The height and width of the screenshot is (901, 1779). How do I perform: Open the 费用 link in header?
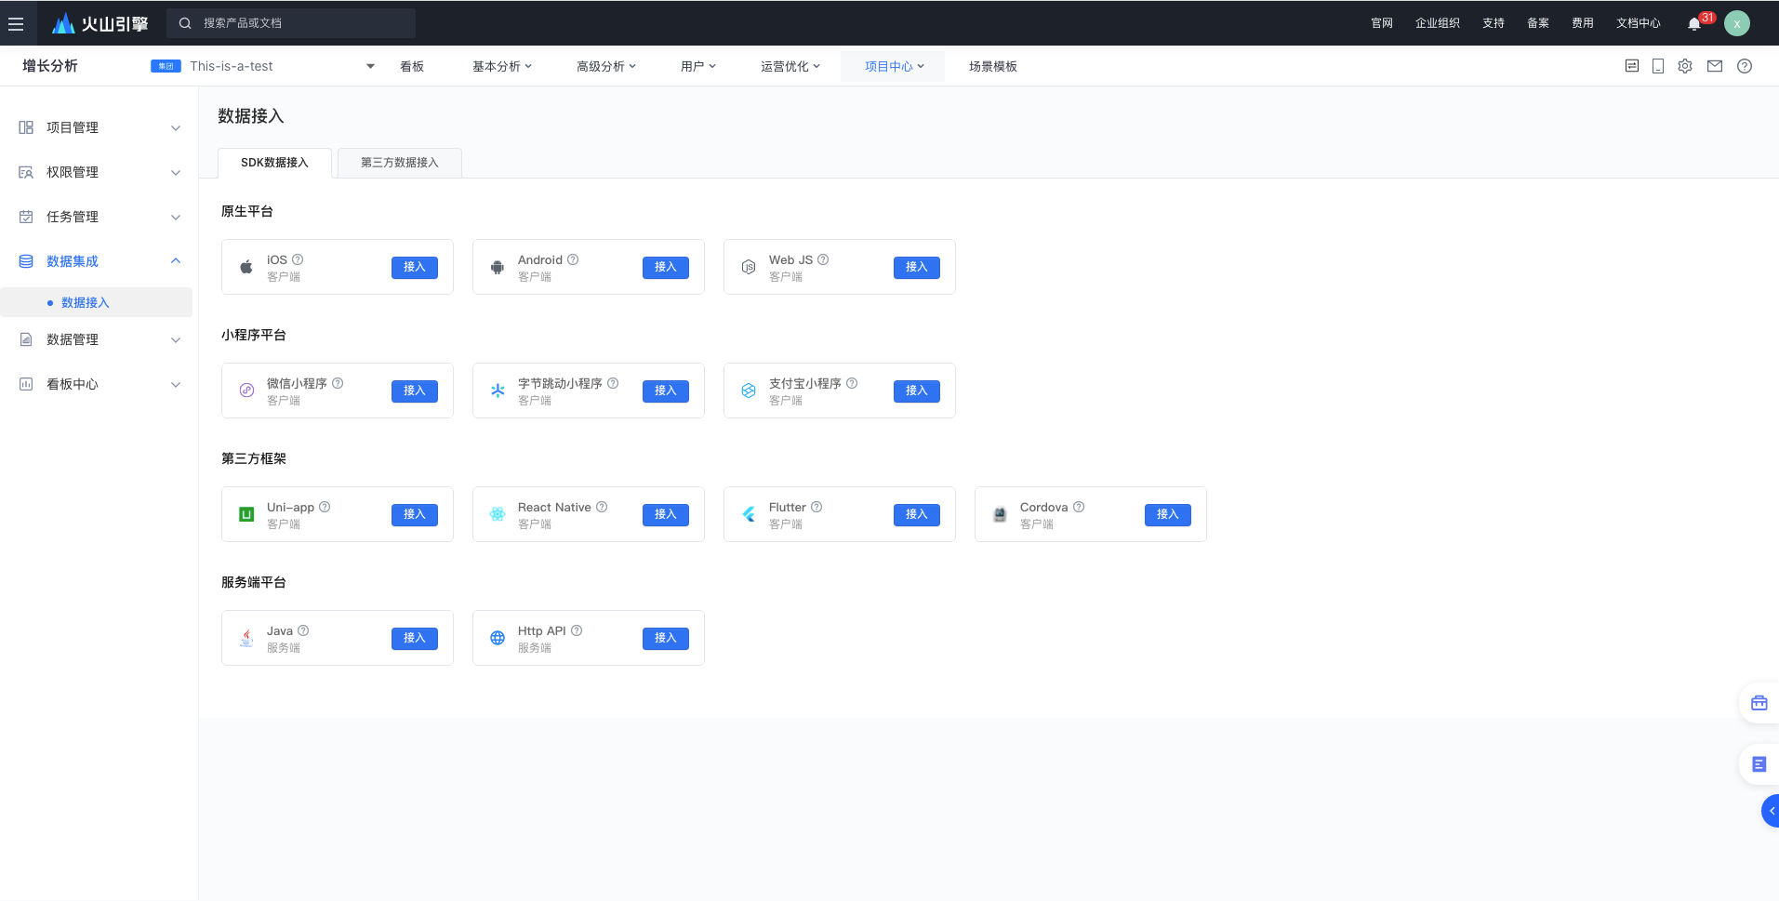click(1583, 23)
